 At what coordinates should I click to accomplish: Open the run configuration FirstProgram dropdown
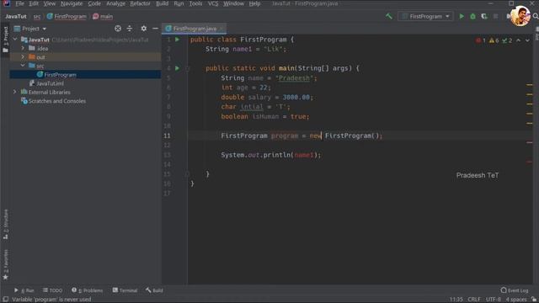pos(425,17)
